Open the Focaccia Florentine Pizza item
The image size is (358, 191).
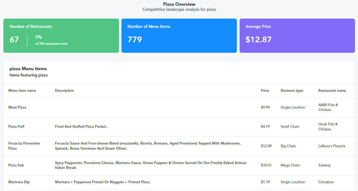[x=24, y=146]
